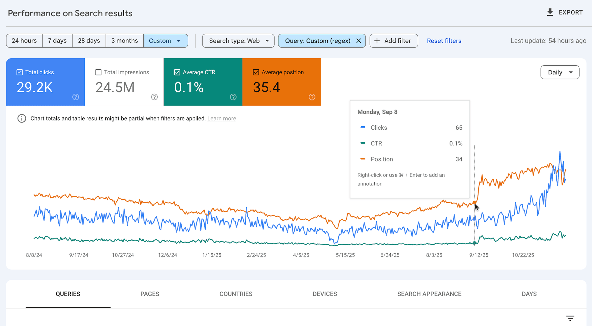Click the EXPORT button label
592x326 pixels.
tap(571, 12)
